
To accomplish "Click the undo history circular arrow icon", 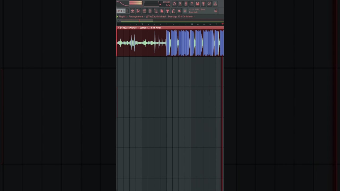I will coord(174,3).
